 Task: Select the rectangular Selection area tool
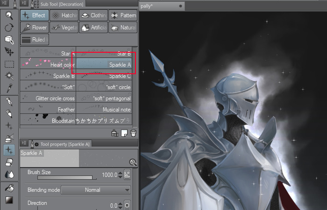9,64
